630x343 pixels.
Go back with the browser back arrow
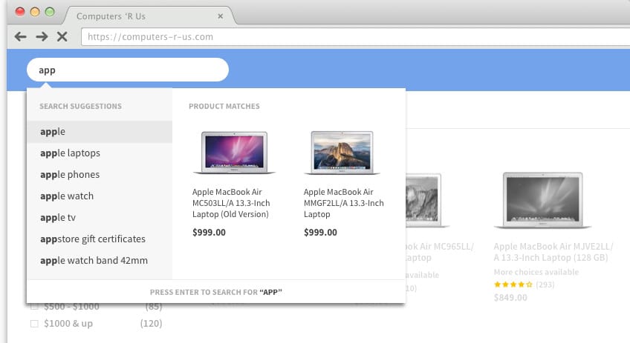tap(21, 37)
